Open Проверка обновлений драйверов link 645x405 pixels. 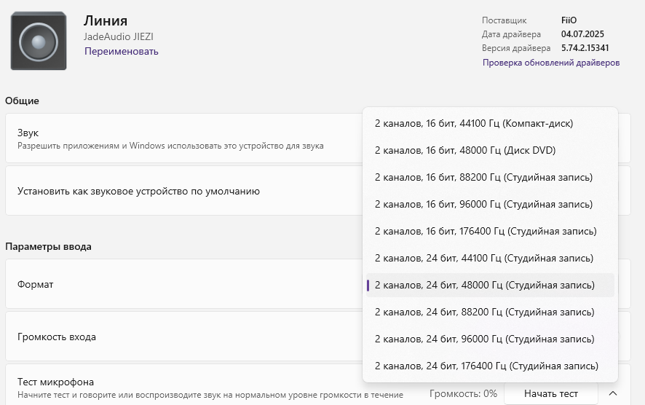pos(550,63)
